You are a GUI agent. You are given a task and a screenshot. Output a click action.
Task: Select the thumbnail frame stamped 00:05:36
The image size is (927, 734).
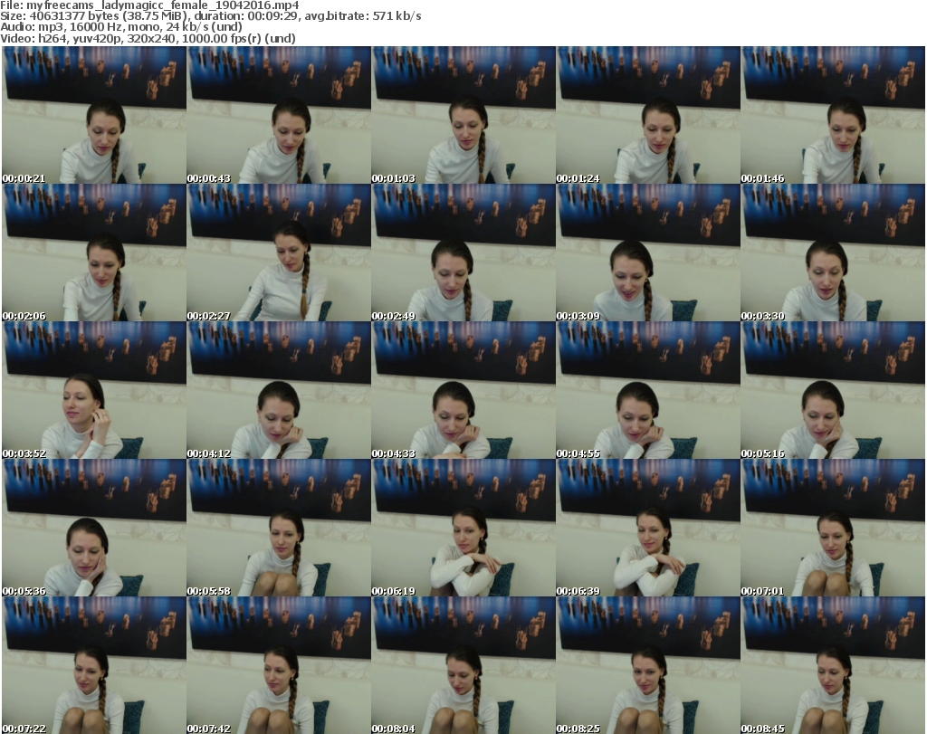point(94,528)
